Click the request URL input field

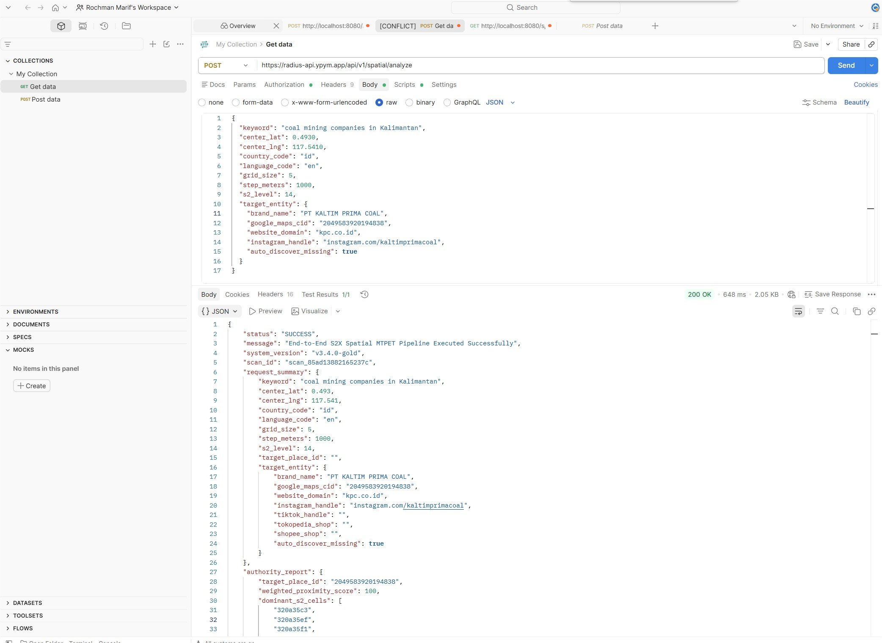[x=540, y=65]
